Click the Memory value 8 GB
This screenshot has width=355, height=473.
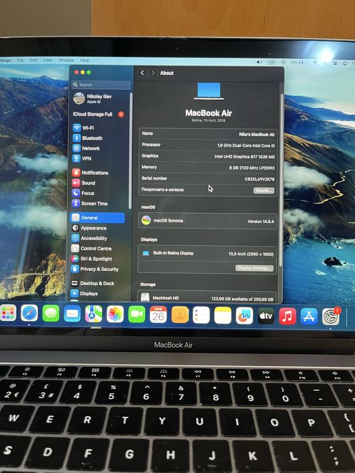252,168
